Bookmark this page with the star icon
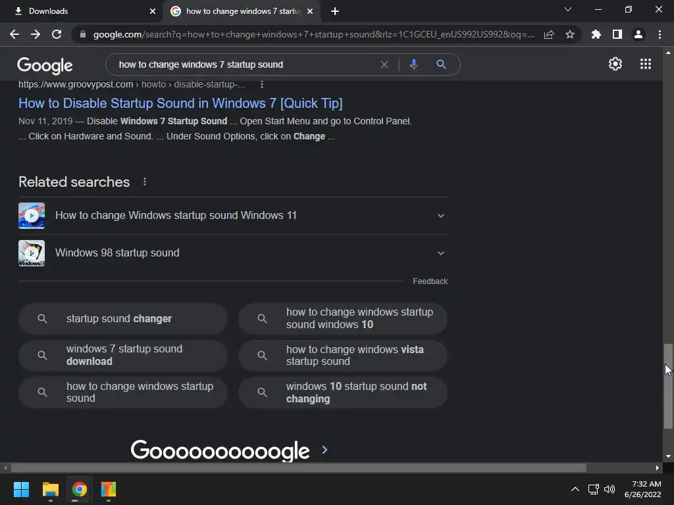The width and height of the screenshot is (674, 505). [x=570, y=34]
